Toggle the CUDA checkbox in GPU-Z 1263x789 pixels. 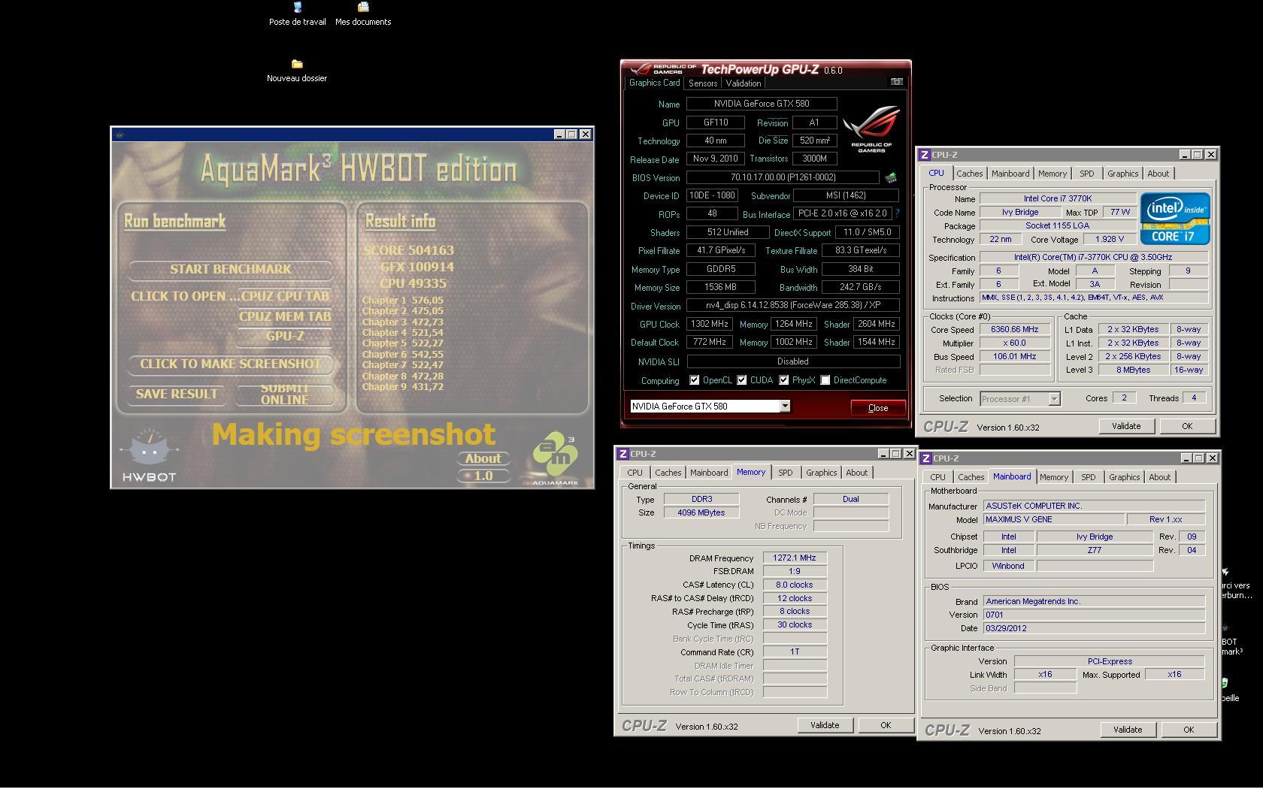pyautogui.click(x=742, y=380)
